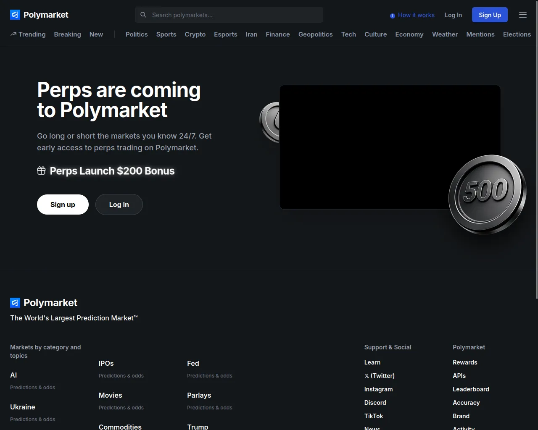Open the How it works link

click(416, 15)
